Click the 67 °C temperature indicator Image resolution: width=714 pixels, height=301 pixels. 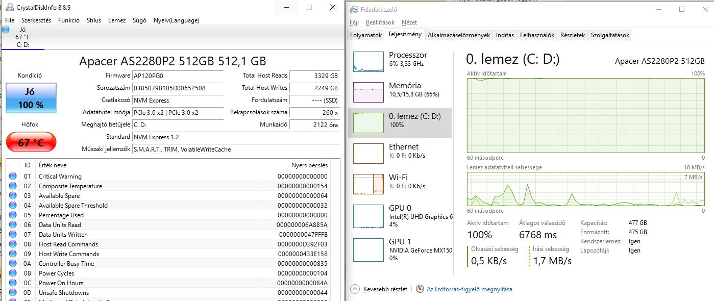point(31,143)
